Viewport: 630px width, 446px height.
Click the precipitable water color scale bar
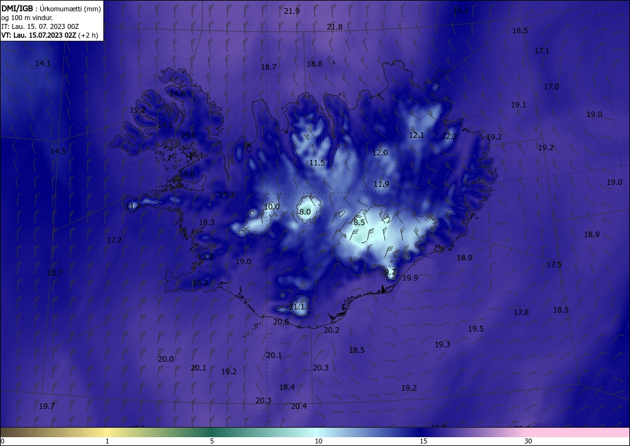pyautogui.click(x=315, y=432)
